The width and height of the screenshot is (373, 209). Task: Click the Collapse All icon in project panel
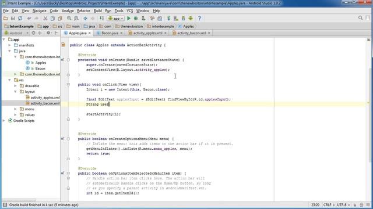click(40, 33)
